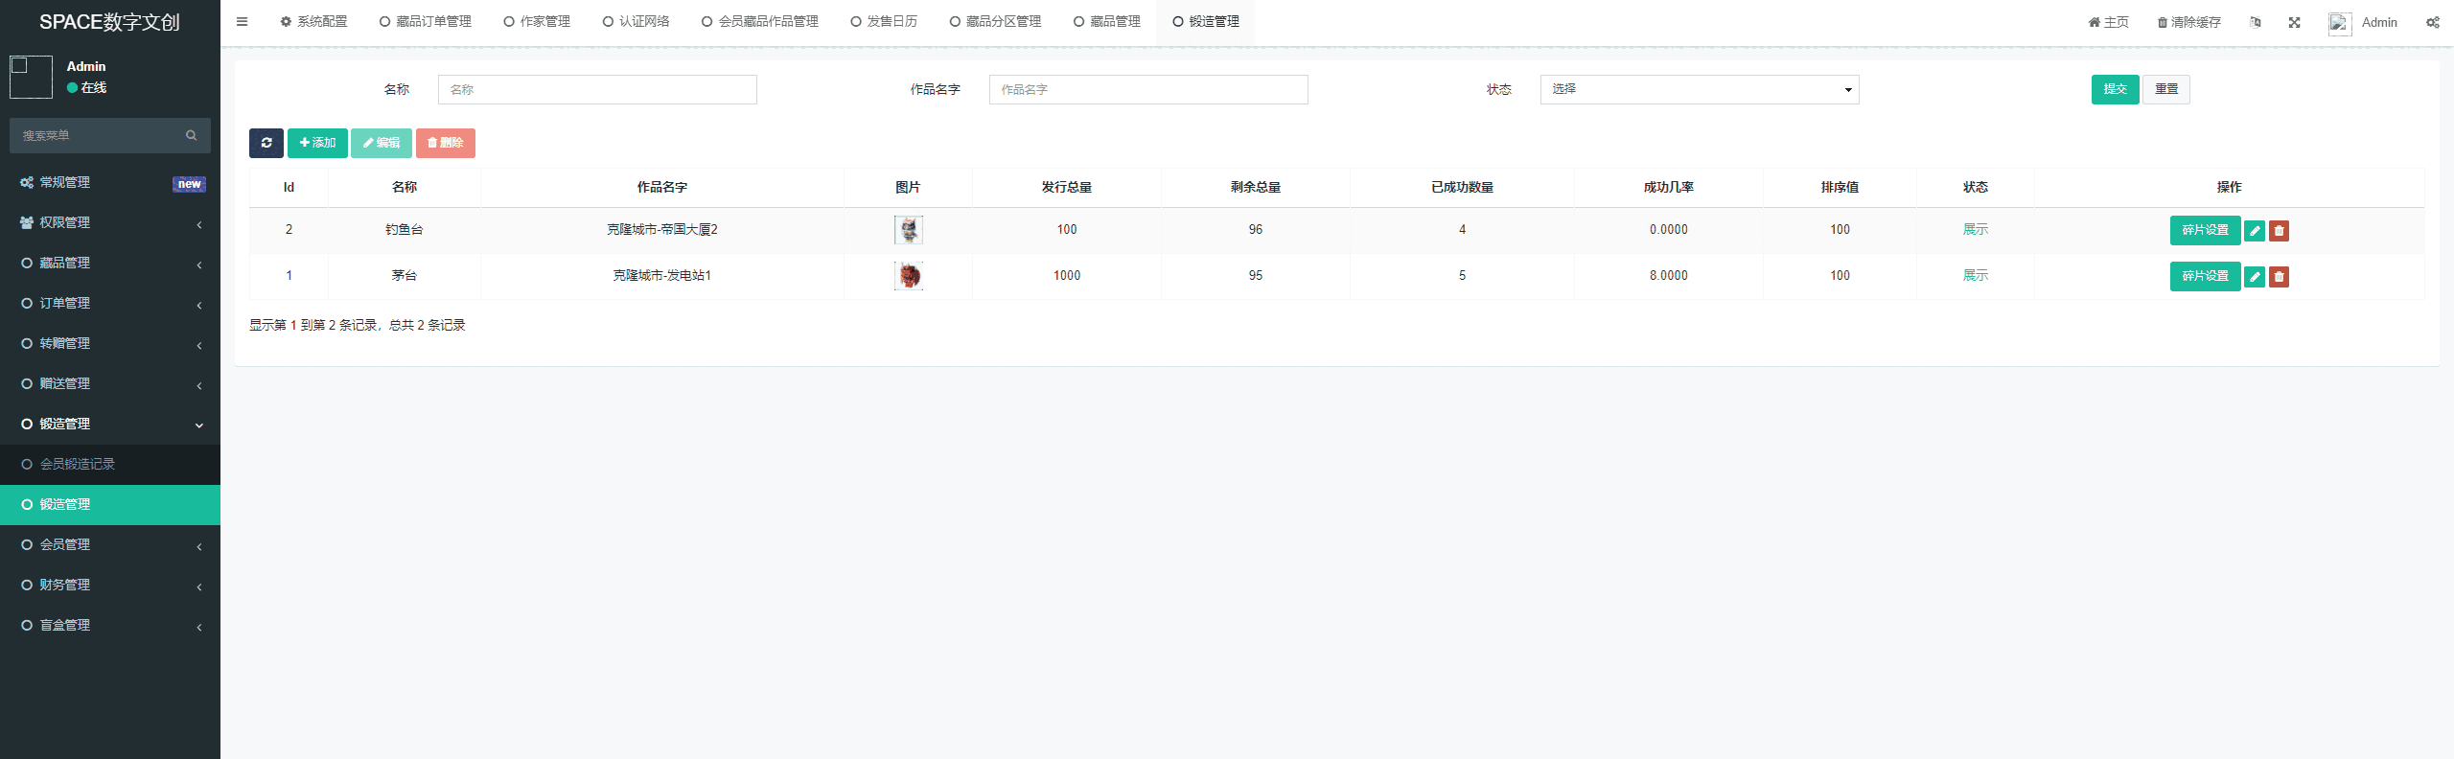Expand 权限管理 sidebar menu
2454x759 pixels.
pyautogui.click(x=110, y=222)
